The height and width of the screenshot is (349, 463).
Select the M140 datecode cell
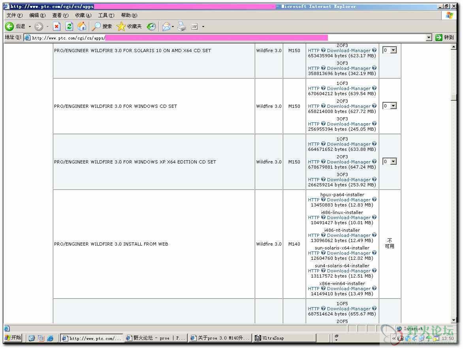tap(294, 244)
